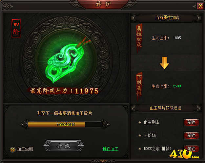The height and width of the screenshot is (163, 205).
Task: Click the golden downward arrow icon
Action: pos(164,63)
